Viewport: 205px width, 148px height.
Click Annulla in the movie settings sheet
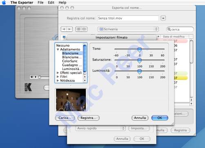pos(122,139)
